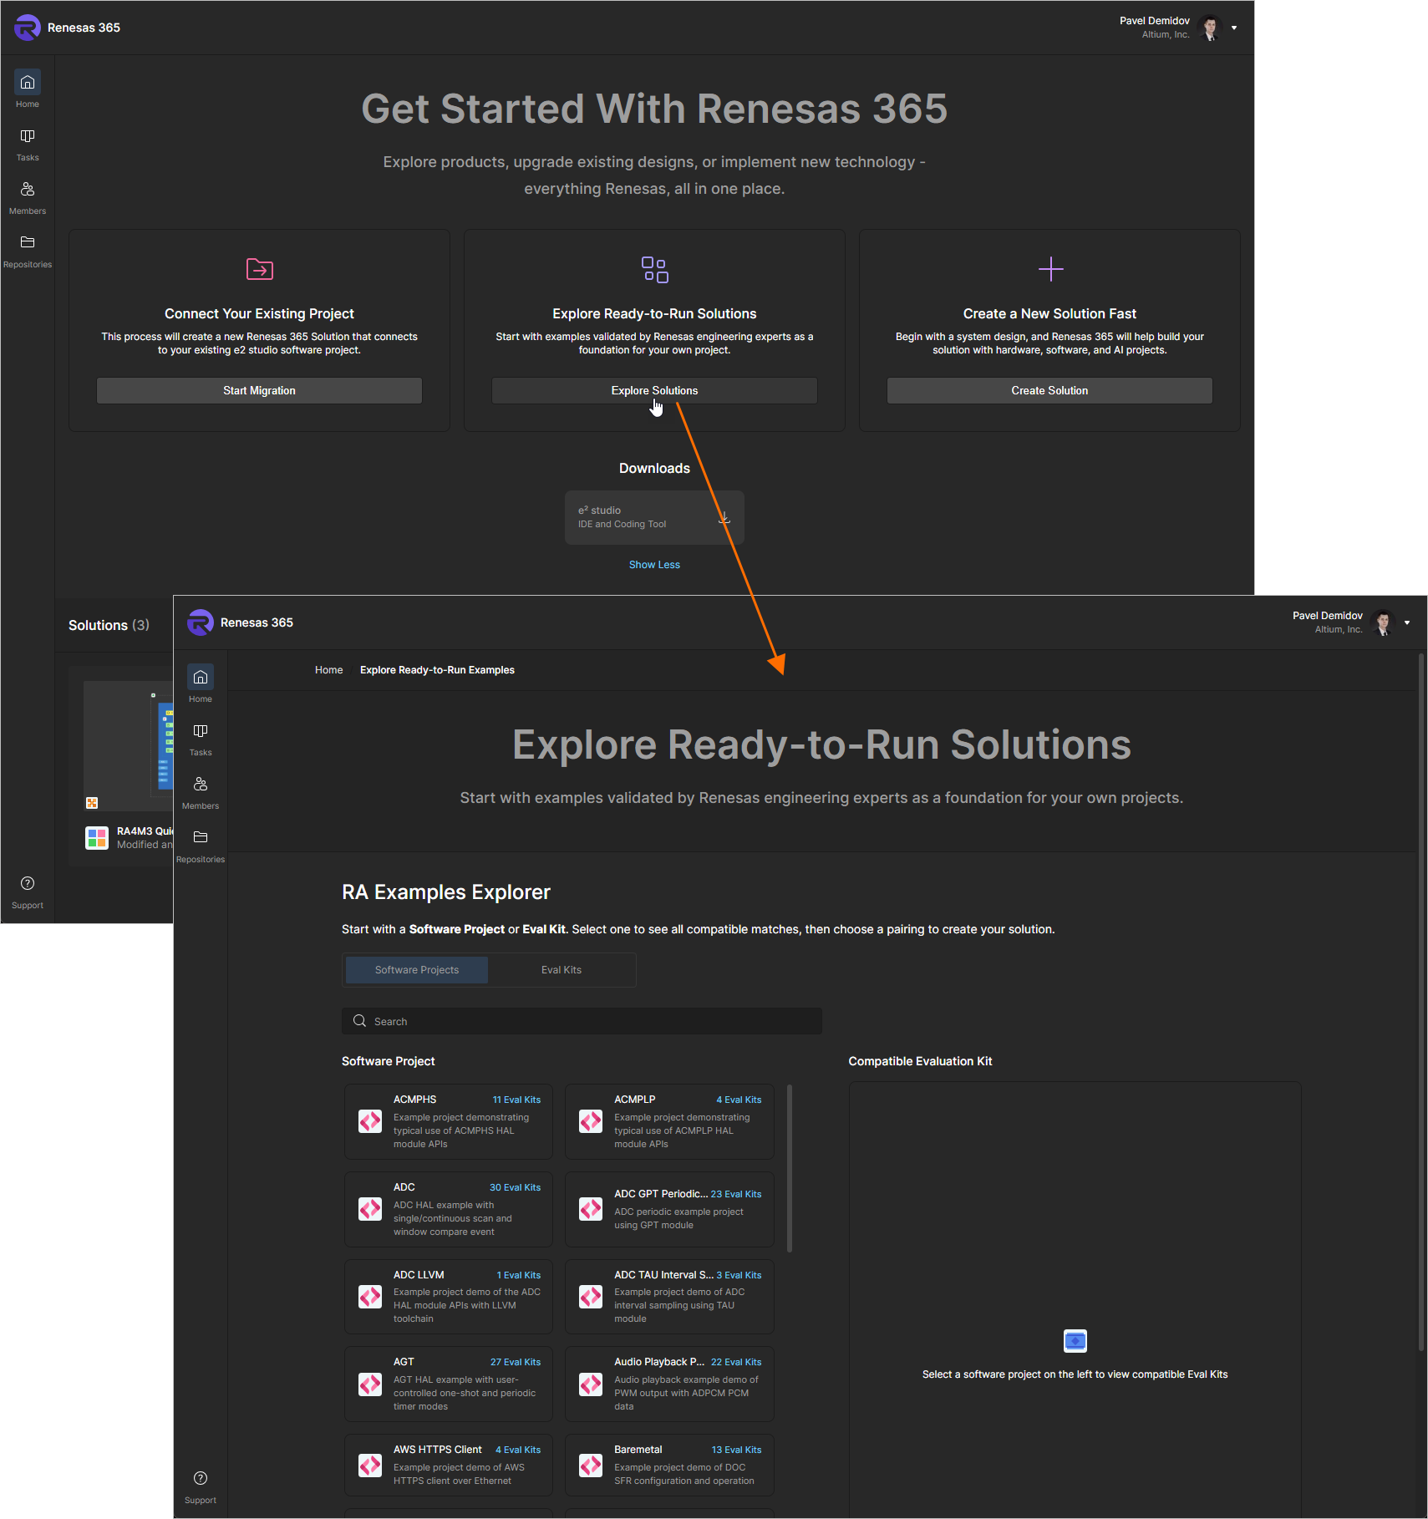This screenshot has width=1428, height=1519.
Task: Click the ADC LLVM project title
Action: click(x=419, y=1275)
